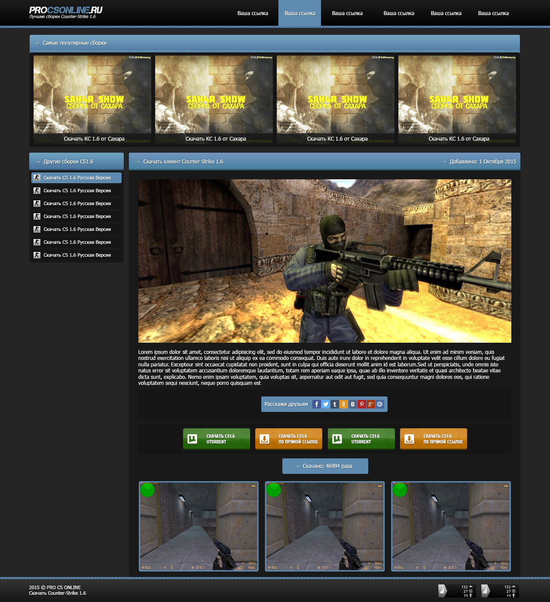Click the leftmost green uTorrent download button
This screenshot has height=602, width=550.
[x=217, y=439]
